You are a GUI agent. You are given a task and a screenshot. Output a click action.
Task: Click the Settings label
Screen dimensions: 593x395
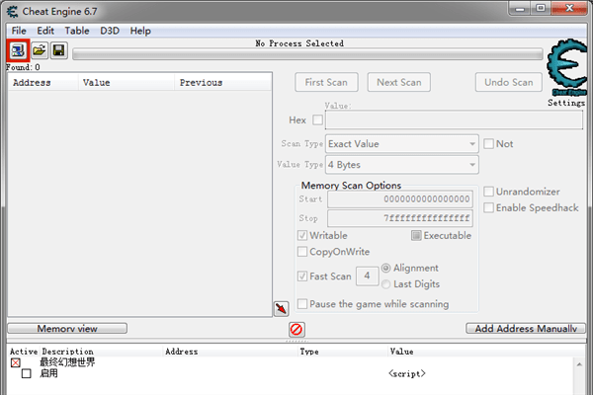tap(566, 103)
